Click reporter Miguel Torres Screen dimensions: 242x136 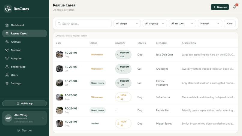[164, 123]
